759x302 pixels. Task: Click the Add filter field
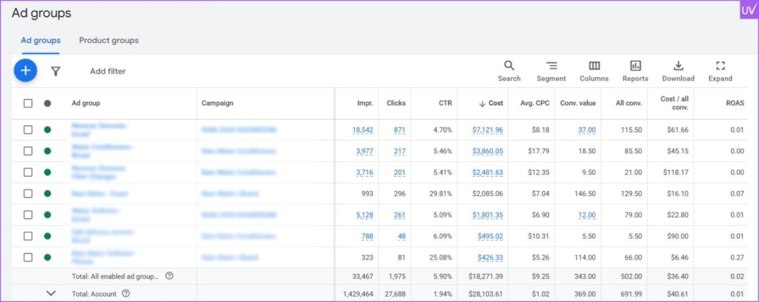click(107, 71)
